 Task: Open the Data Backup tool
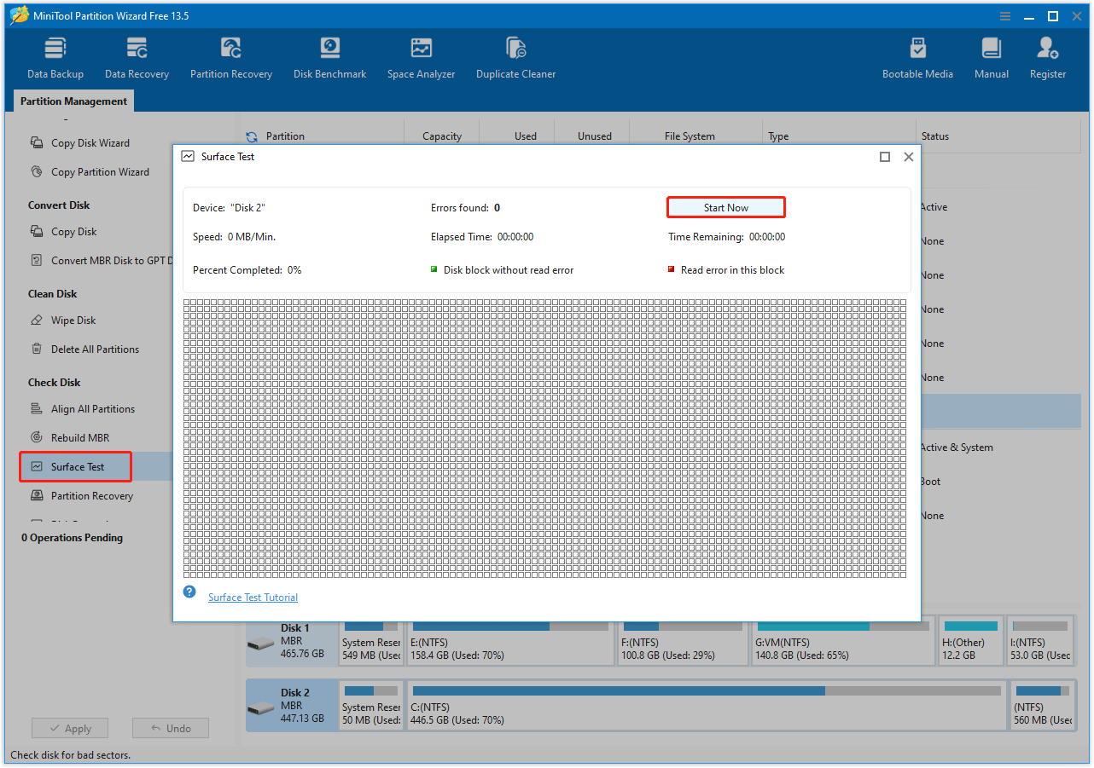click(55, 56)
